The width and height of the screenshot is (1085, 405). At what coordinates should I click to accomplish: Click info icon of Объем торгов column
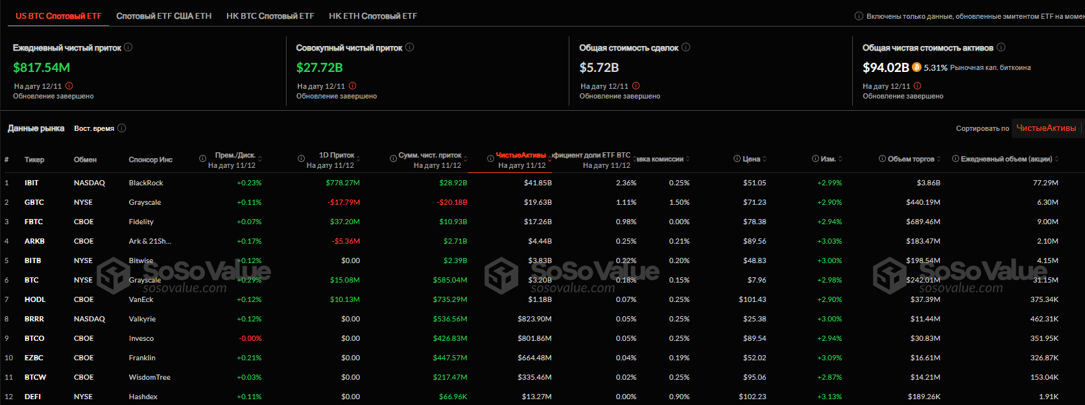pos(883,159)
